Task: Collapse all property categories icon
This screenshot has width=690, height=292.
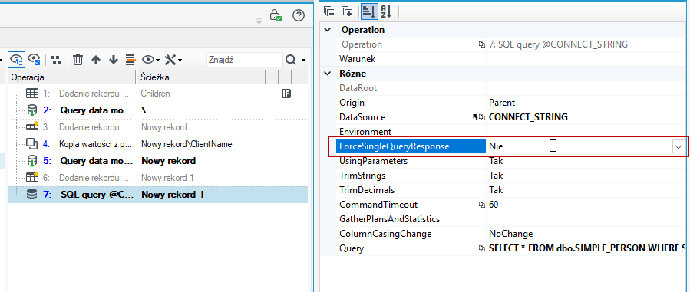Action: pos(328,11)
